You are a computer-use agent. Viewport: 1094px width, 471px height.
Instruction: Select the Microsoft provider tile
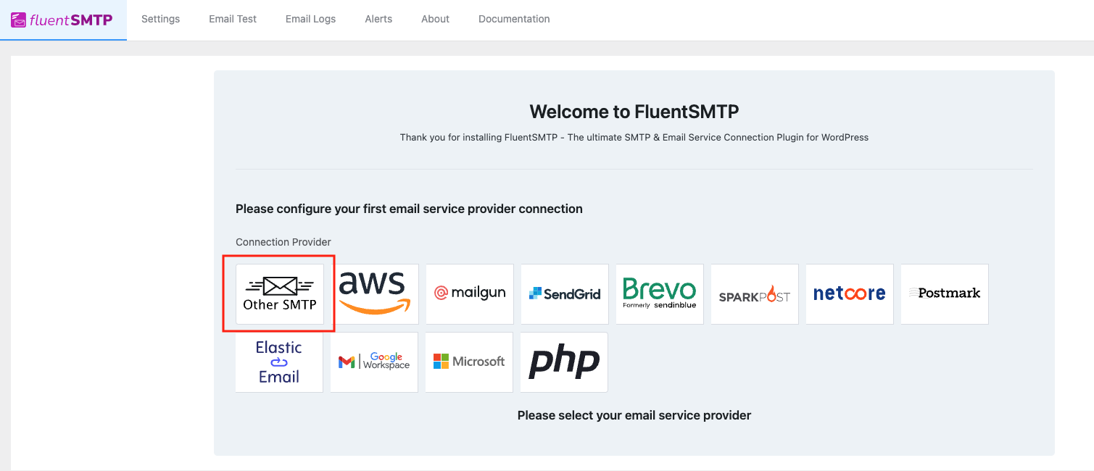click(469, 362)
